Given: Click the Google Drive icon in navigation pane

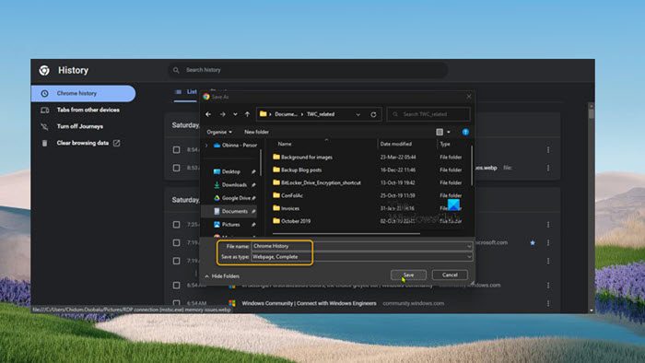Looking at the screenshot, I should coord(217,198).
